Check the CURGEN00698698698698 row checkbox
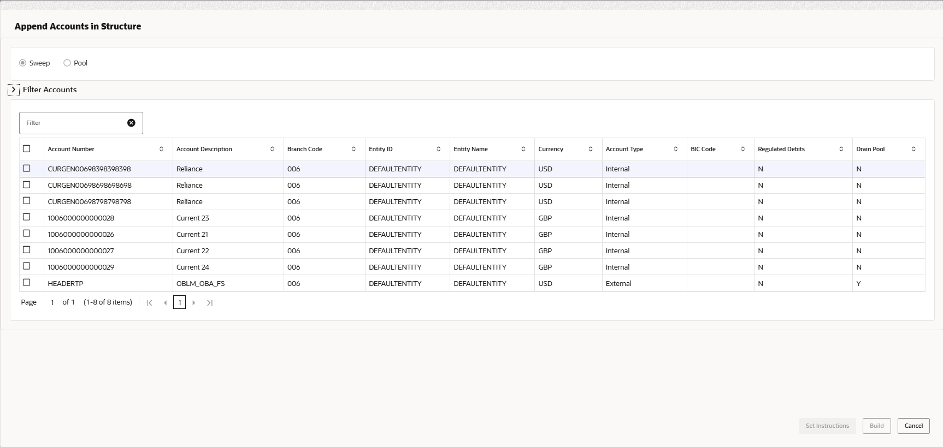This screenshot has height=447, width=943. [x=26, y=184]
